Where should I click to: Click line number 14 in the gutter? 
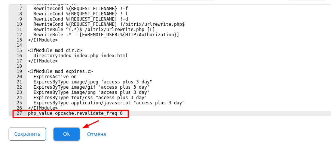click(19, 45)
